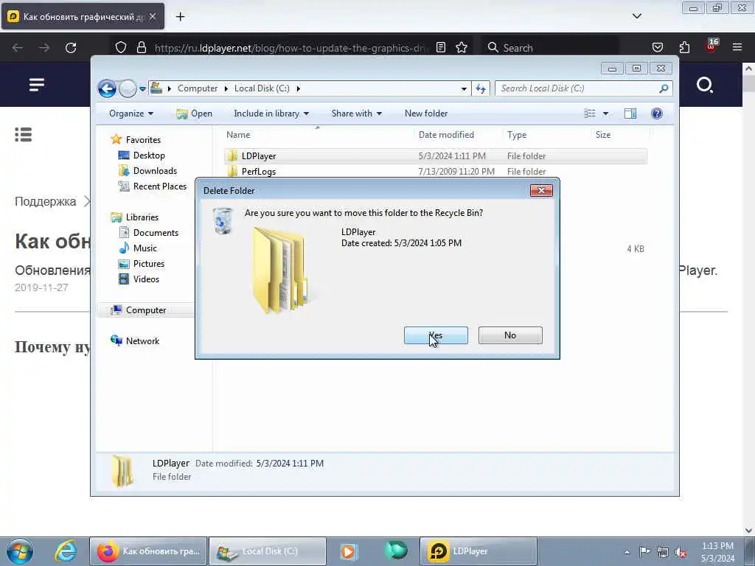Sort by the Type column header
Image resolution: width=755 pixels, height=566 pixels.
pyautogui.click(x=517, y=135)
